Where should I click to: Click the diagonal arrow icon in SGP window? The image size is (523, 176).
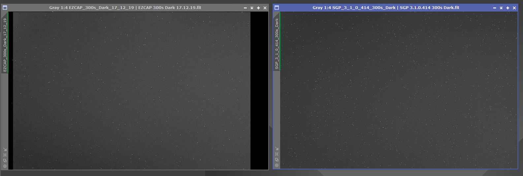[x=277, y=149]
